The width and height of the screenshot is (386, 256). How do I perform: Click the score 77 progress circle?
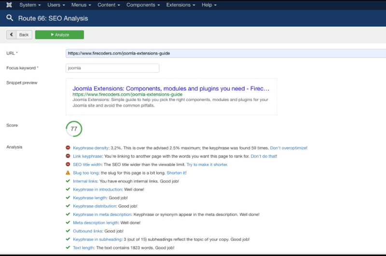coord(74,128)
